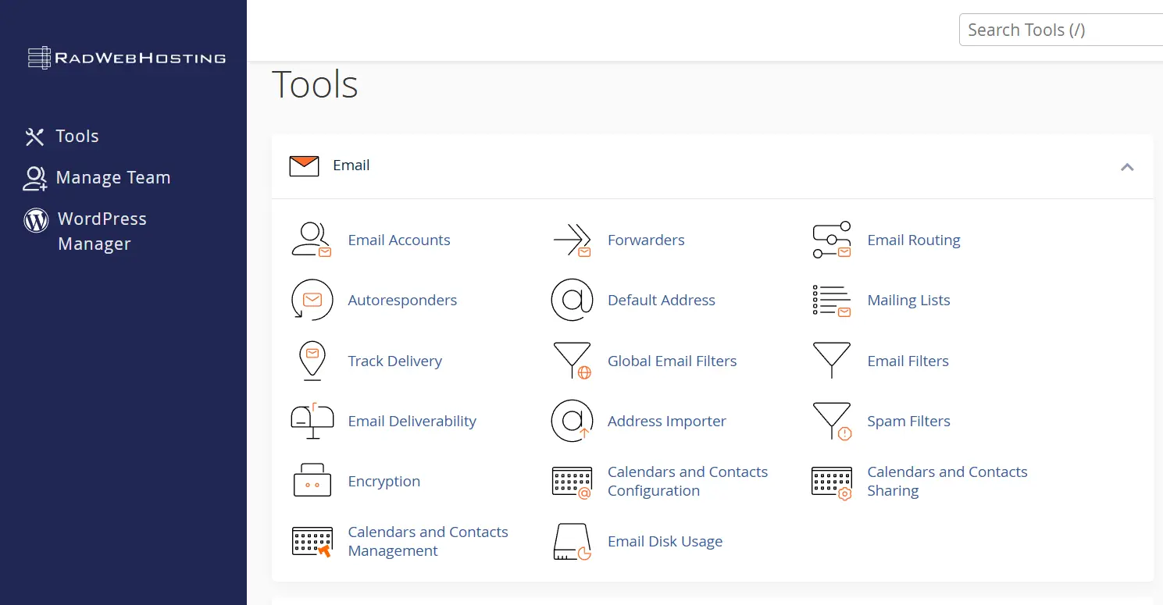1163x605 pixels.
Task: Click the Global Email Filters funnel icon
Action: pos(572,360)
